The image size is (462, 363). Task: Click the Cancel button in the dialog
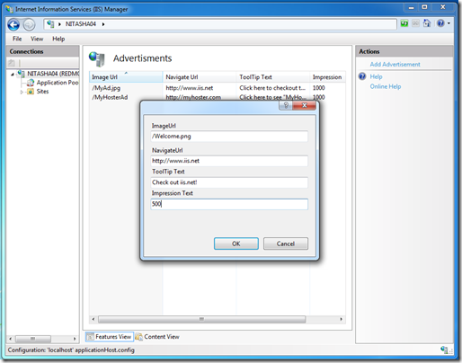286,243
